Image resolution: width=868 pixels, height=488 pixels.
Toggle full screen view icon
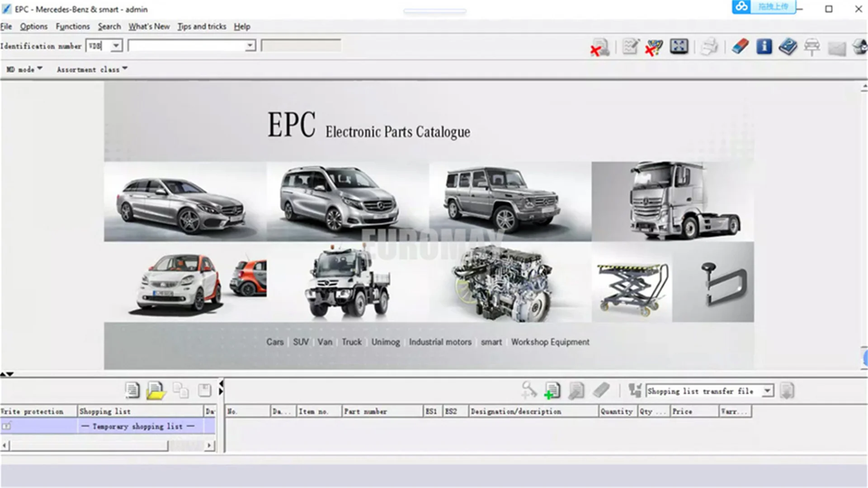coord(679,47)
